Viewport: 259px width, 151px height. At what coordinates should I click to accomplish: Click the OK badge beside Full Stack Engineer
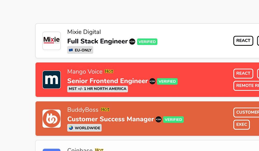click(x=132, y=42)
